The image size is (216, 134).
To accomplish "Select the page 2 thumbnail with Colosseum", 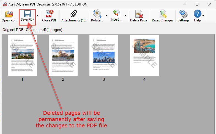I will click(63, 55).
